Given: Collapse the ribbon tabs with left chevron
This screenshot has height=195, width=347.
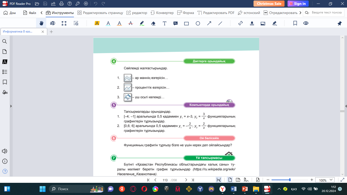Looking at the screenshot, I should coord(41,13).
